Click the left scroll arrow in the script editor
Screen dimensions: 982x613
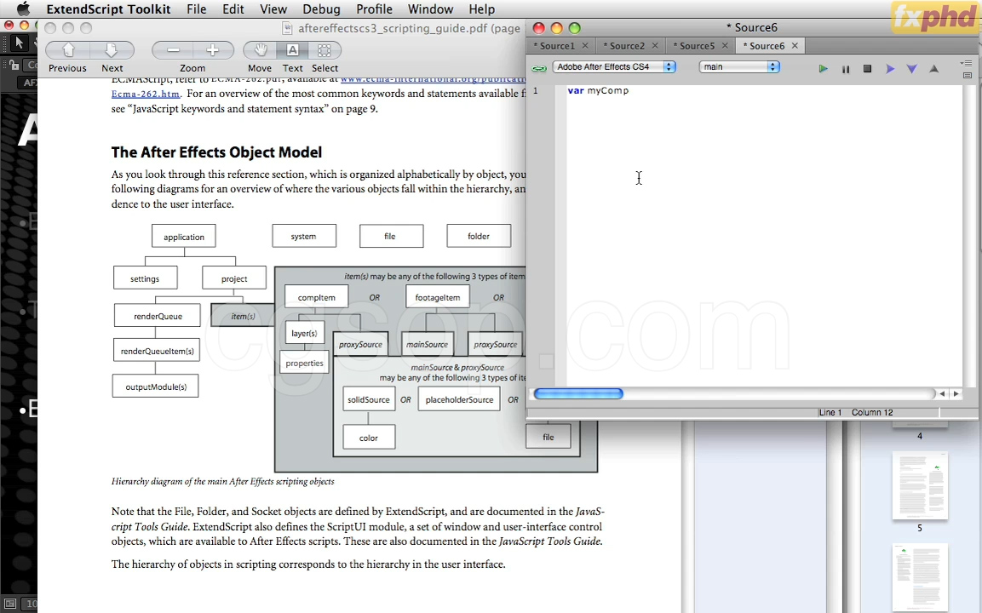pyautogui.click(x=942, y=394)
